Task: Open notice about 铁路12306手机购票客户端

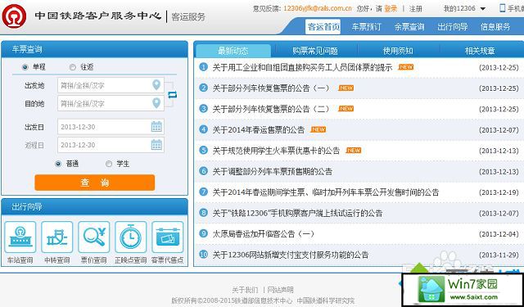Action: (297, 213)
